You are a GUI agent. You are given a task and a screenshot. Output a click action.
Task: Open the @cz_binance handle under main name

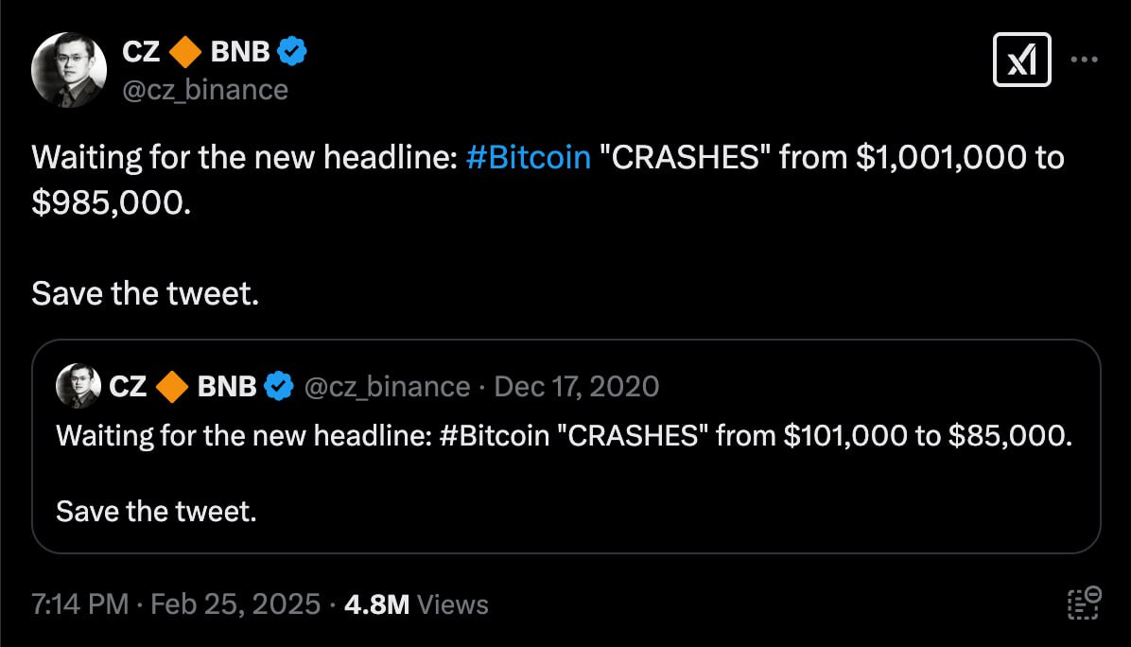point(205,90)
